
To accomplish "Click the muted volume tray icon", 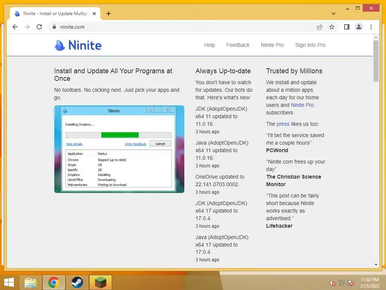I will click(x=332, y=283).
